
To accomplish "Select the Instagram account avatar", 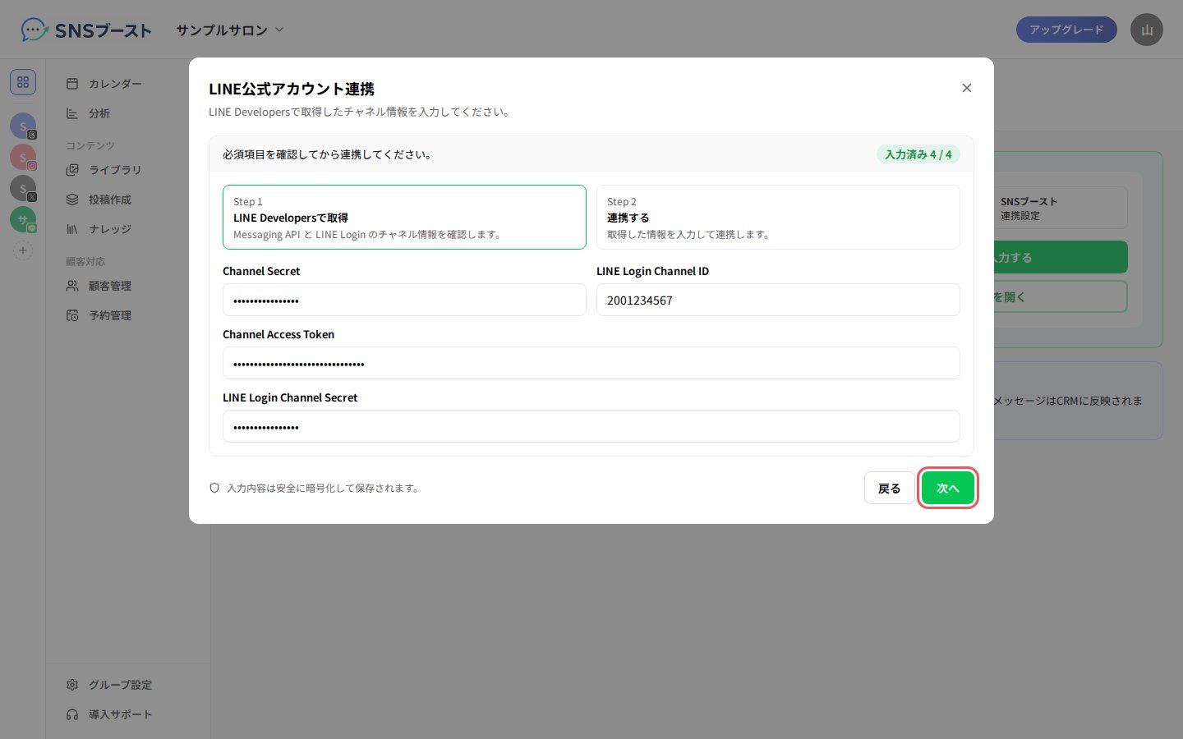I will [x=23, y=157].
